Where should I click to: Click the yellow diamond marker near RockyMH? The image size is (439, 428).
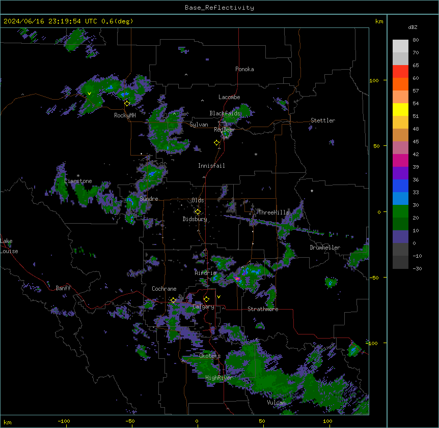[127, 104]
